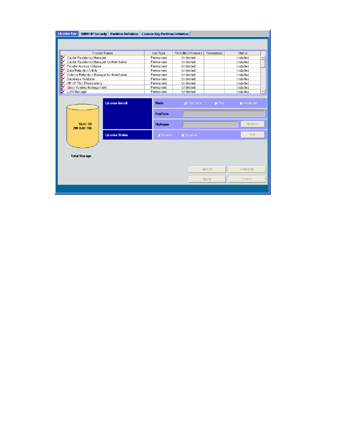The height and width of the screenshot is (438, 338).
Task: Click the License Install panel label
Action: pyautogui.click(x=116, y=103)
